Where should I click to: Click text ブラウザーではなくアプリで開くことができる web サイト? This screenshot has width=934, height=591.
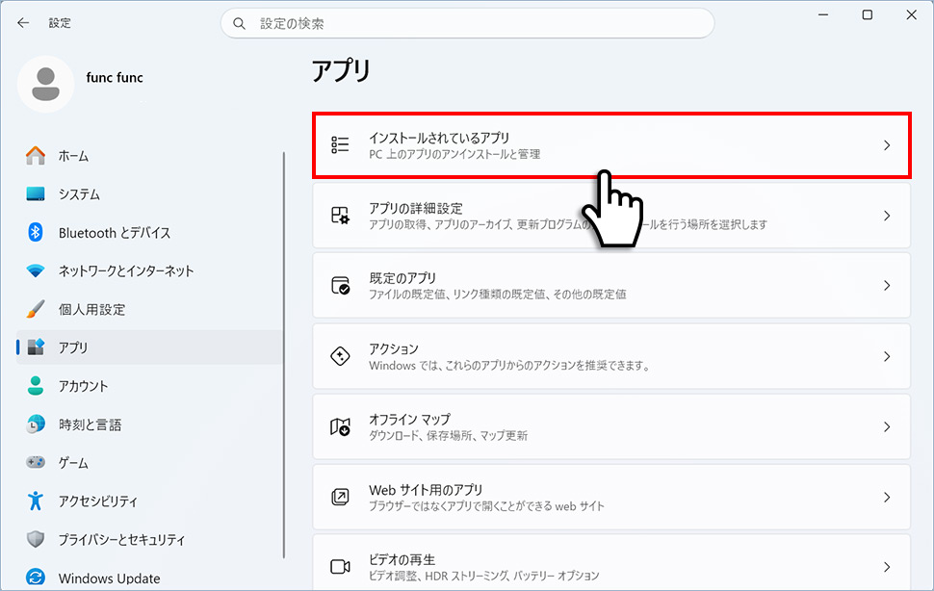pyautogui.click(x=486, y=506)
